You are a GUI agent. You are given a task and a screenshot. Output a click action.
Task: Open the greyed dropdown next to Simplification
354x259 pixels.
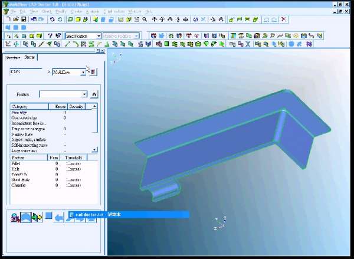pos(136,36)
